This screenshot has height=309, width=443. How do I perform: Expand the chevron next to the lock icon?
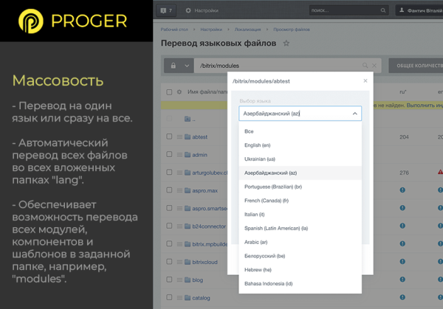click(x=186, y=66)
